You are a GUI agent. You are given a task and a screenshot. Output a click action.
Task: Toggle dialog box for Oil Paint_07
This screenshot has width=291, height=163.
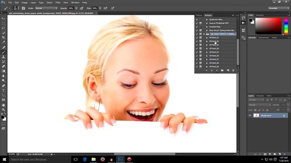(x=201, y=59)
